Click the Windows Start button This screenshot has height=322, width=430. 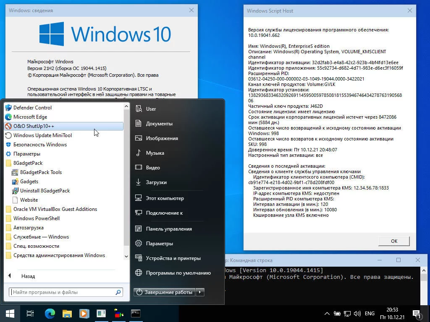(10, 313)
